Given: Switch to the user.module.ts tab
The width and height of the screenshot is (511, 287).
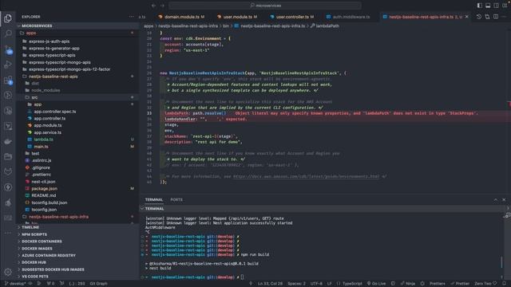Looking at the screenshot, I should coord(237,17).
